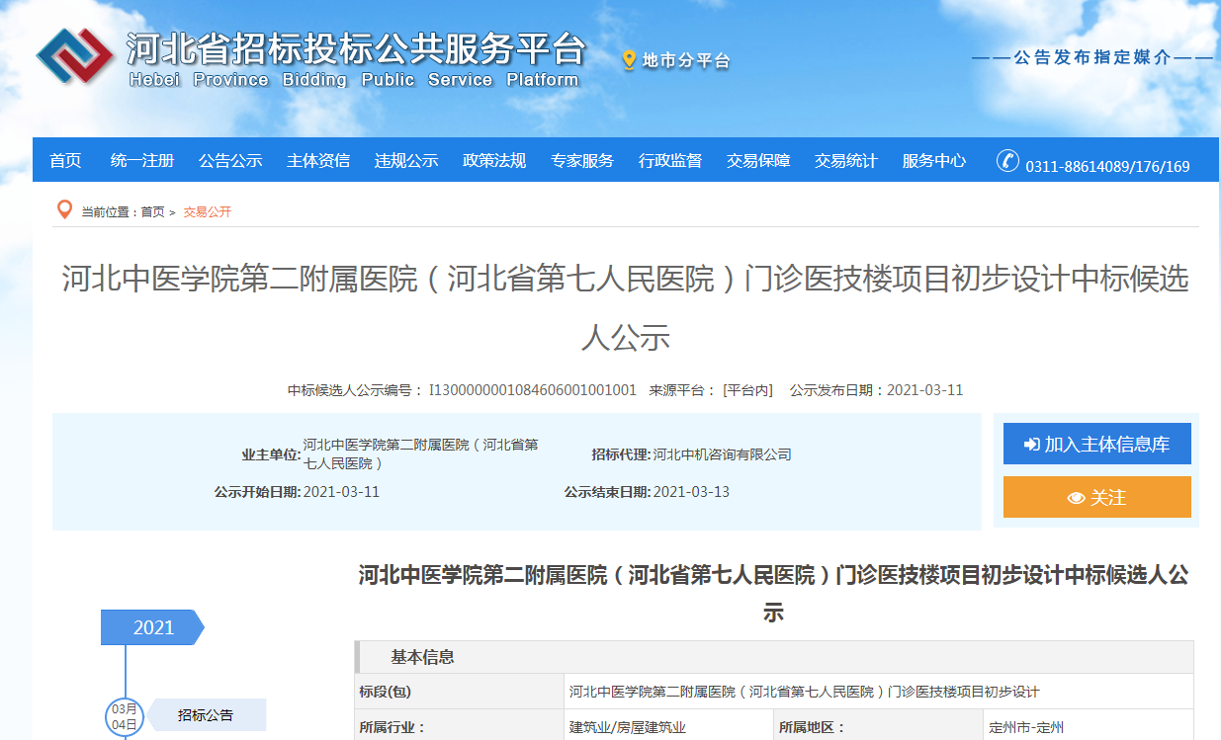The height and width of the screenshot is (740, 1221).
Task: Go to 行政监督 menu item
Action: pos(669,161)
